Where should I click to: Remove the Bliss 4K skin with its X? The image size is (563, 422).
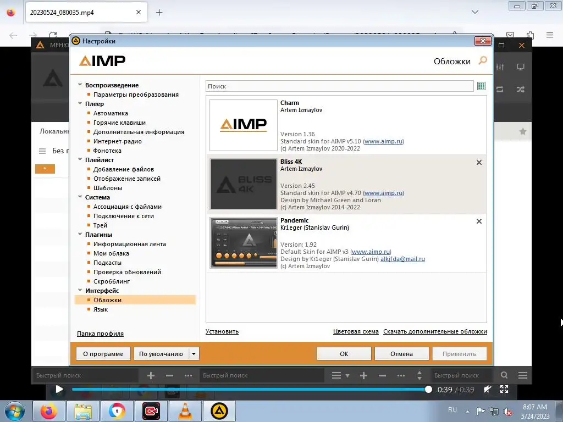point(479,163)
